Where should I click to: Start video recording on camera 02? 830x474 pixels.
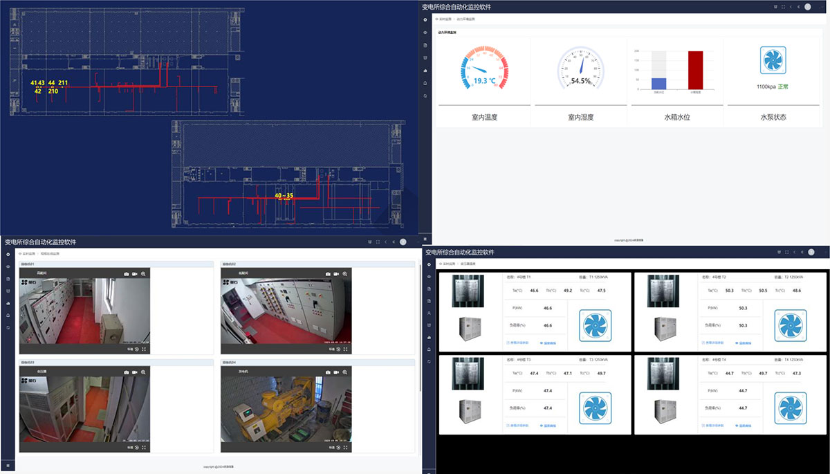(x=335, y=275)
